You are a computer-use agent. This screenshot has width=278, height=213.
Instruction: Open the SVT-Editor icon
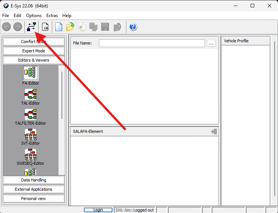point(30,134)
